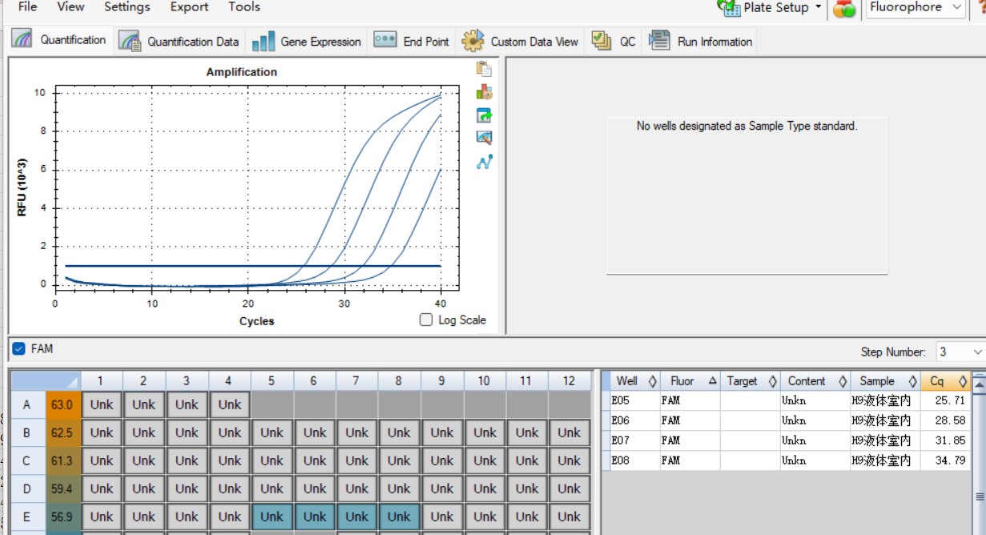The image size is (986, 535).
Task: Click the QC tab icon
Action: click(x=602, y=41)
